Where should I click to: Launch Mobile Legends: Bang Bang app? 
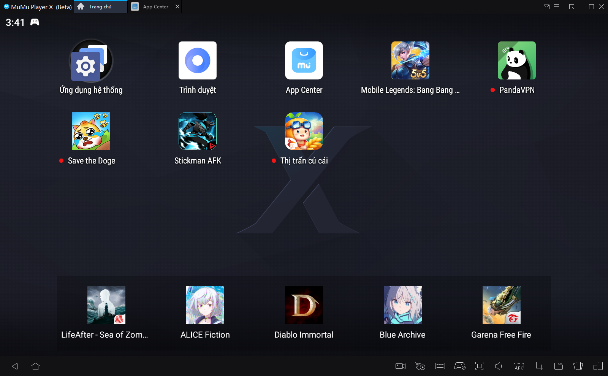(x=410, y=61)
